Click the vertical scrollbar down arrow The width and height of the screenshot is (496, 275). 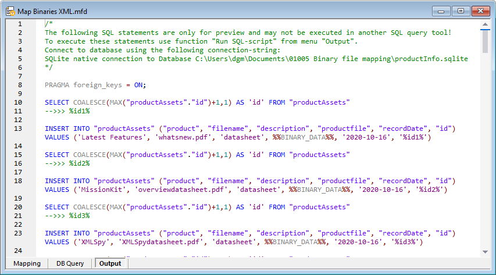coord(486,251)
